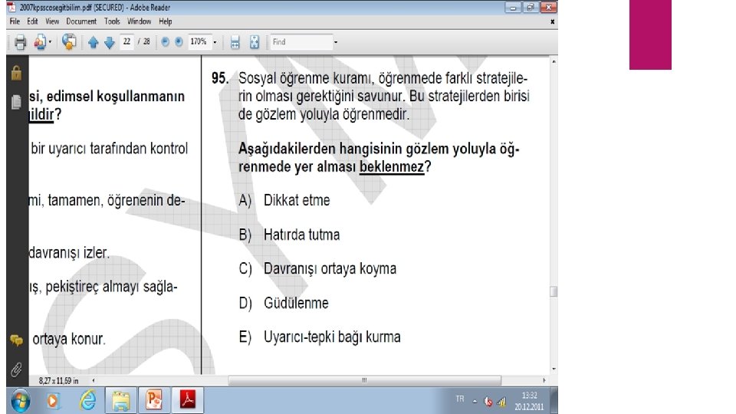Screen dimensions: 736x414
Task: Select the Fit One Full Page icon
Action: 255,42
